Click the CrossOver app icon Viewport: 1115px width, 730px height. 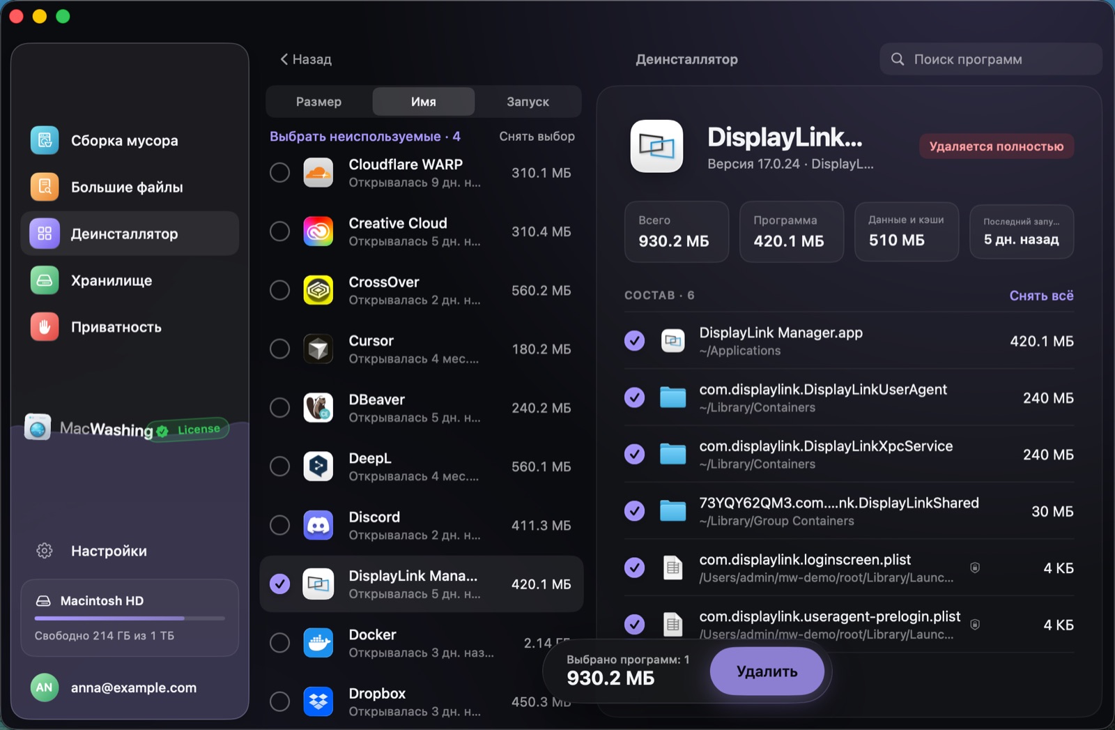318,290
